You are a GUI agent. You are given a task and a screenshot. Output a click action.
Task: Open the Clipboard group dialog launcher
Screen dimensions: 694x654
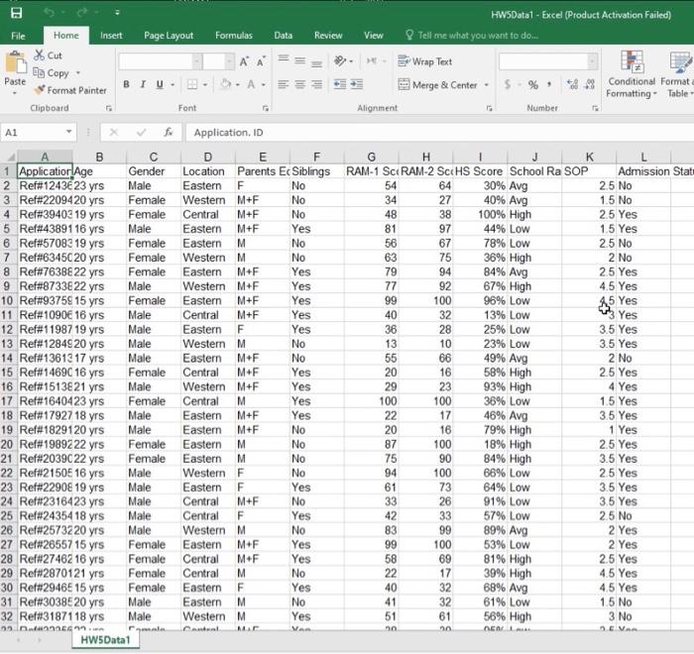pos(109,108)
